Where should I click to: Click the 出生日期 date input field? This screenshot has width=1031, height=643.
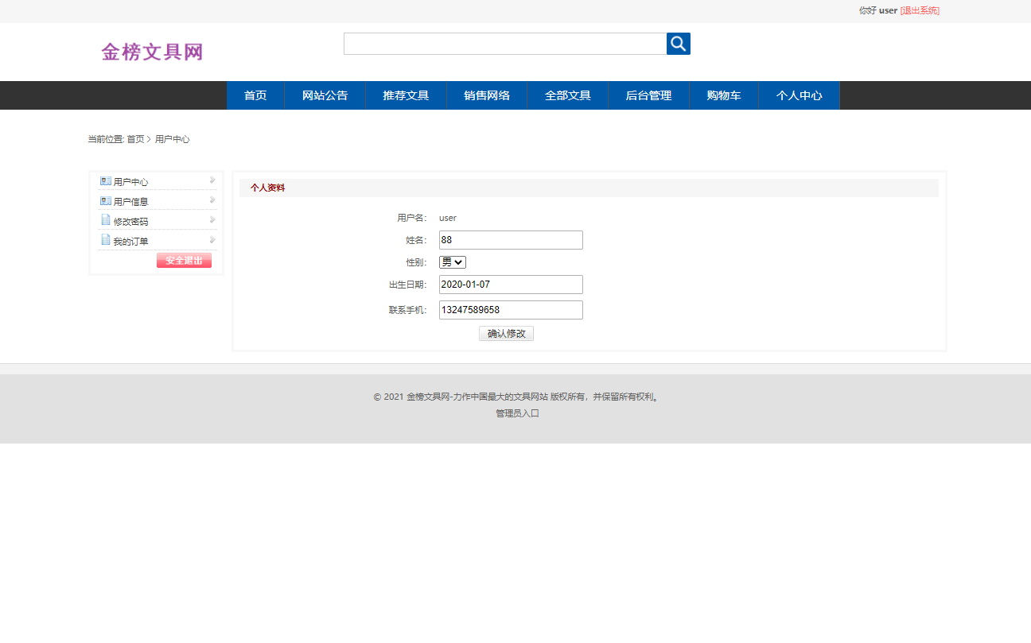click(x=510, y=284)
